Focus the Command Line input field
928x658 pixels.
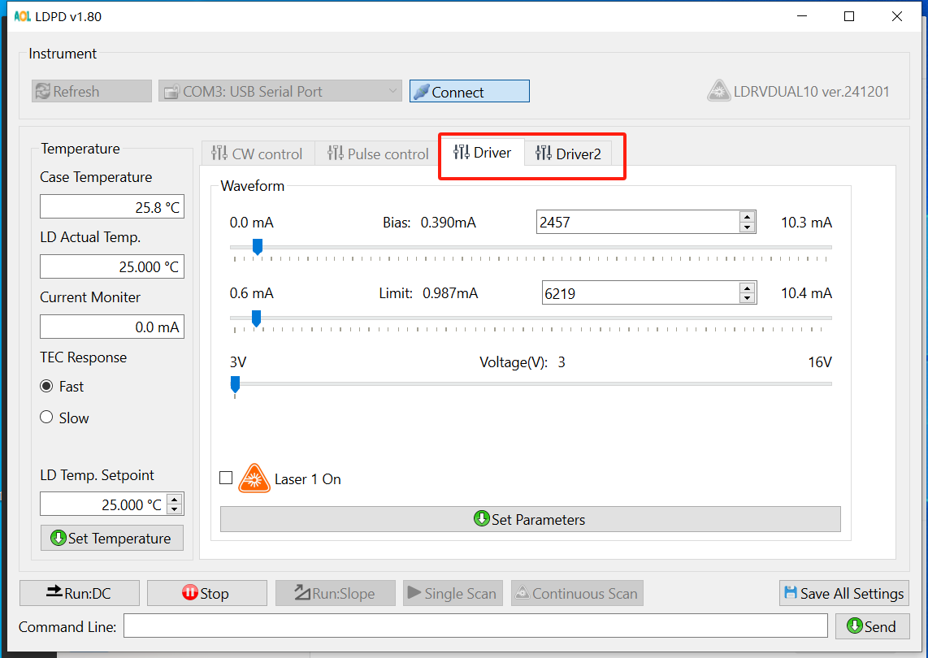476,626
